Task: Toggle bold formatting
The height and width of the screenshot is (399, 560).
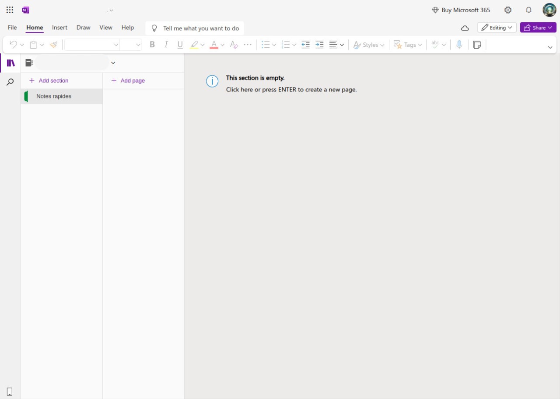Action: pyautogui.click(x=152, y=44)
